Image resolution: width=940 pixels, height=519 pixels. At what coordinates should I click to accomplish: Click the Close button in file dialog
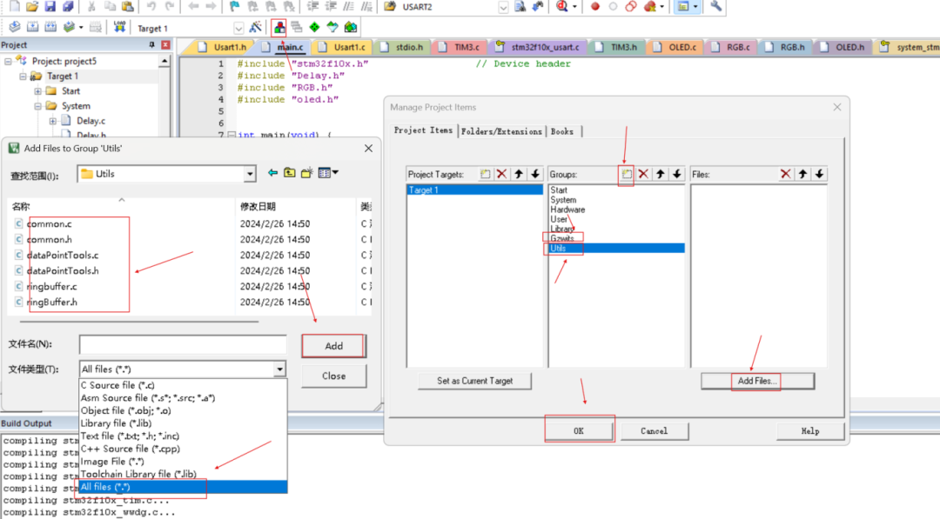point(334,376)
